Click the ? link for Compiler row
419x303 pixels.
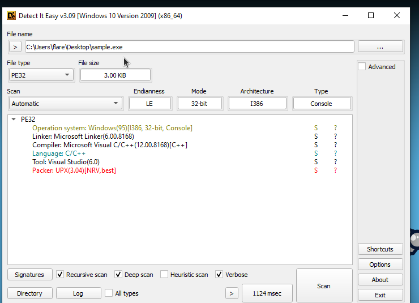coord(335,145)
